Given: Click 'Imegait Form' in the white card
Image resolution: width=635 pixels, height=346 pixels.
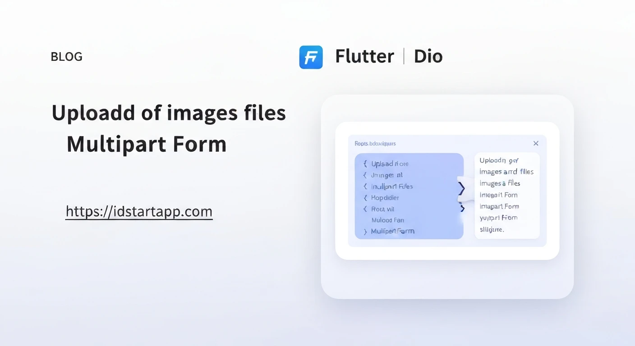Looking at the screenshot, I should pyautogui.click(x=498, y=195).
